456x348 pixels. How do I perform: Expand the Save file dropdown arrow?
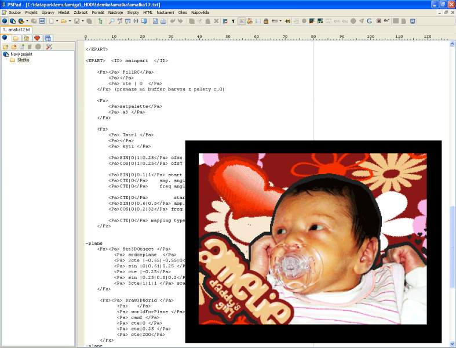[83, 21]
